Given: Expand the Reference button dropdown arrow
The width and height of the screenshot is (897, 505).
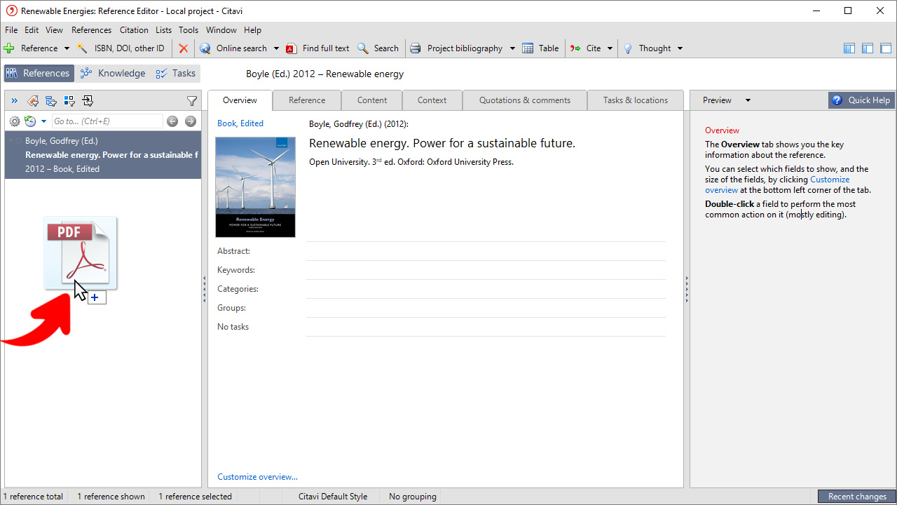Looking at the screenshot, I should pos(67,48).
